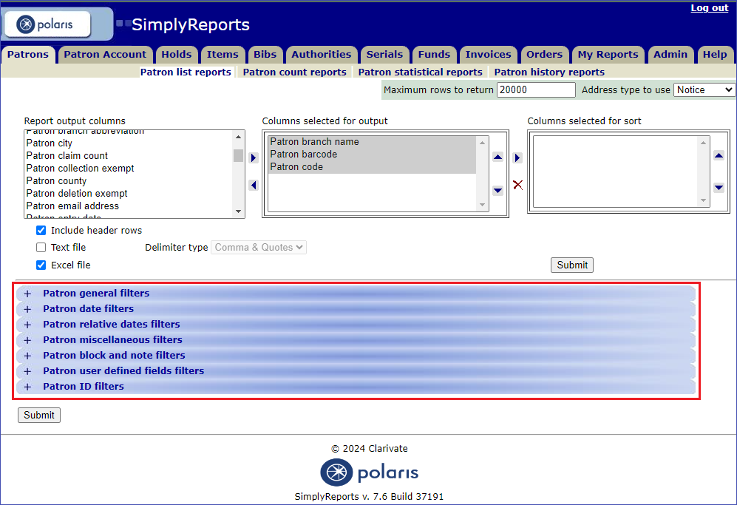Select Patron count reports submenu
The width and height of the screenshot is (737, 505).
point(295,72)
